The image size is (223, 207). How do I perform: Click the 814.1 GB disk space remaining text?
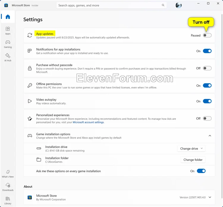65,151
